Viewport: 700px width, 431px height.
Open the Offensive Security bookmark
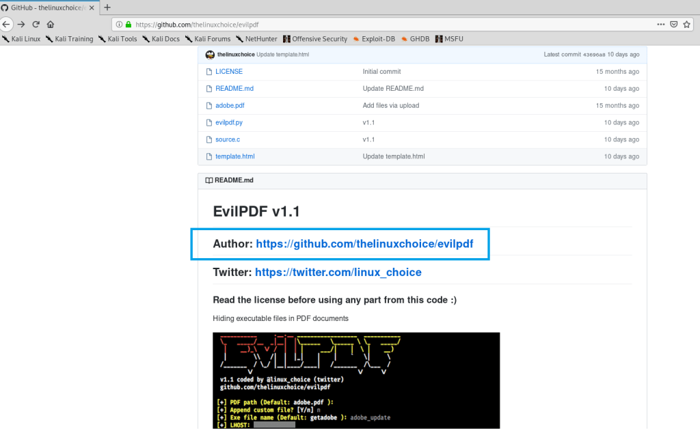(315, 39)
